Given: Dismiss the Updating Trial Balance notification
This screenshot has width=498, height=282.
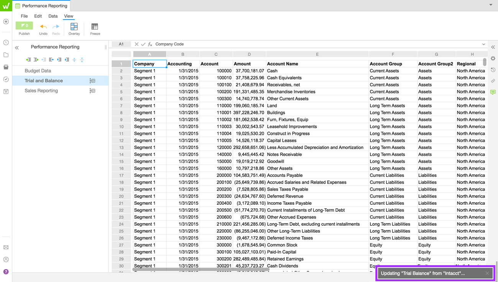Looking at the screenshot, I should (x=487, y=273).
